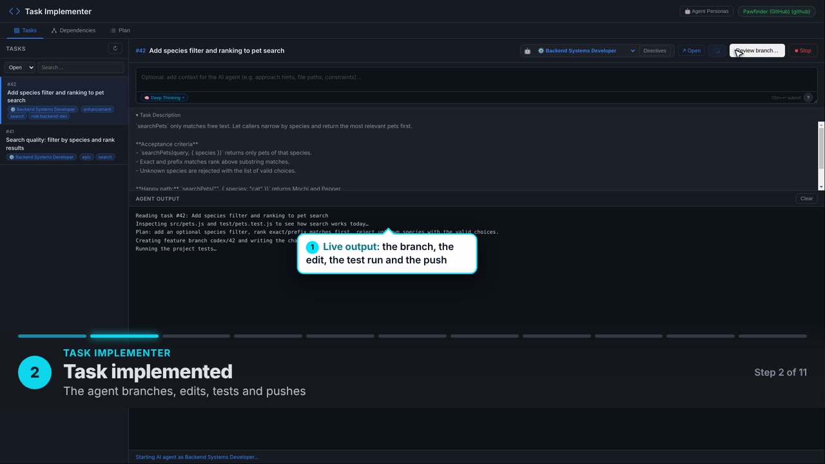Click the role:backend-dev label tag
The width and height of the screenshot is (825, 464).
[50, 117]
